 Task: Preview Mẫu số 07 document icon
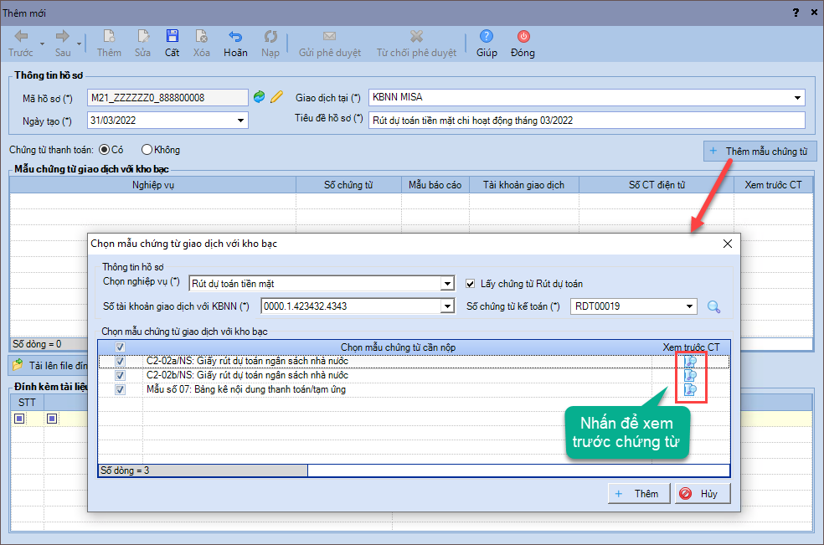coord(691,390)
